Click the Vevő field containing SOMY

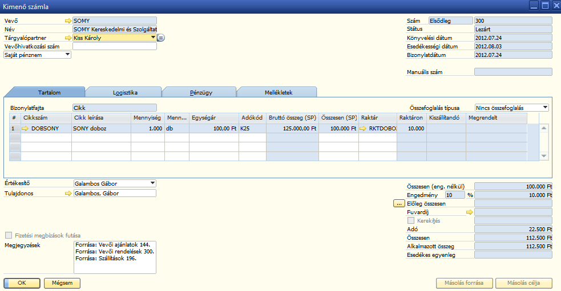tap(115, 21)
